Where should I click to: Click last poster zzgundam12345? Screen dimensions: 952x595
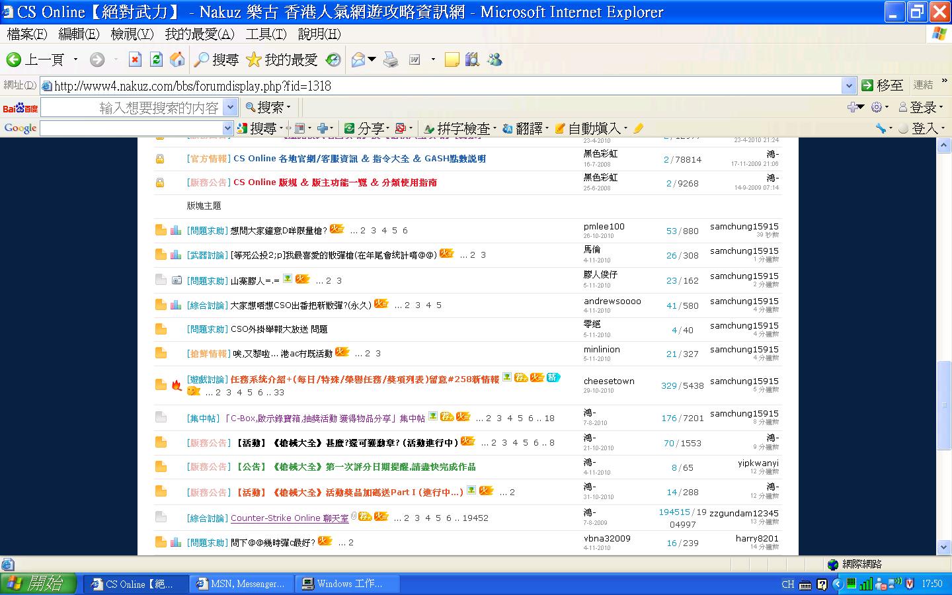click(x=744, y=513)
